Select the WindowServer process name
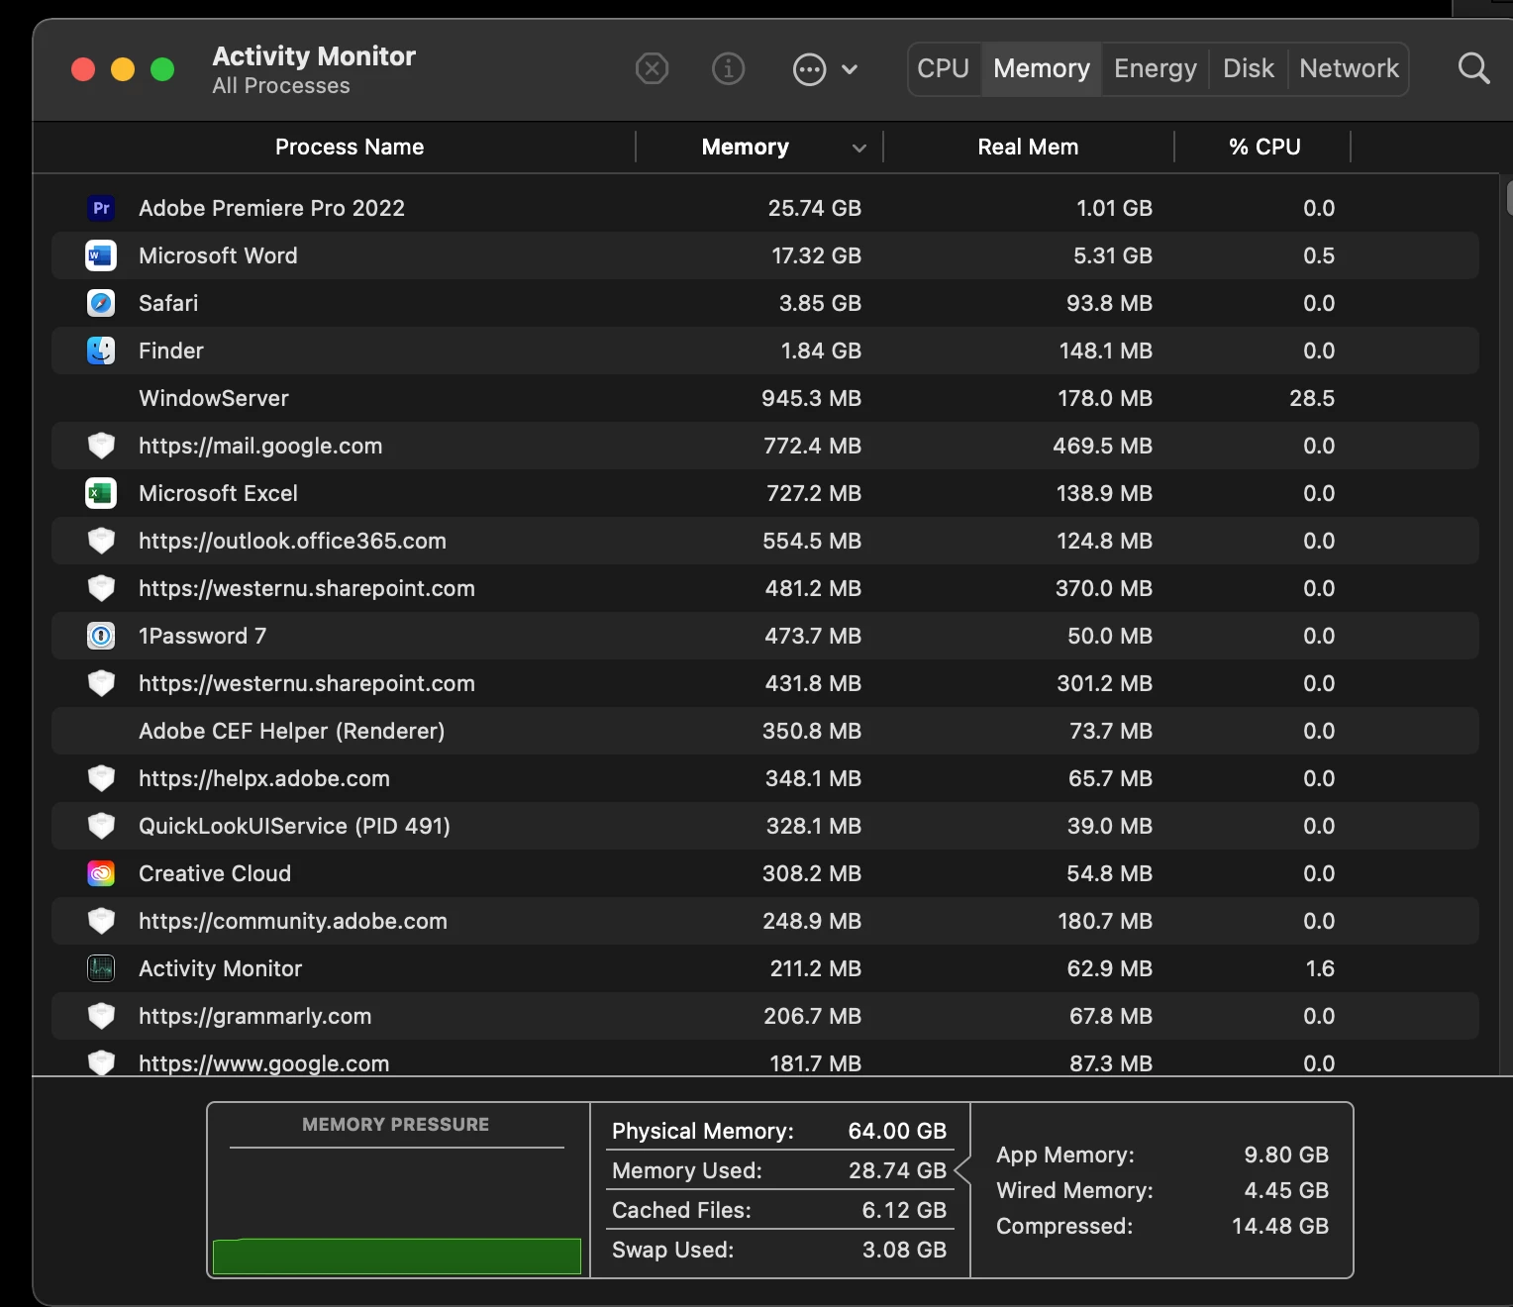1513x1307 pixels. 214,398
